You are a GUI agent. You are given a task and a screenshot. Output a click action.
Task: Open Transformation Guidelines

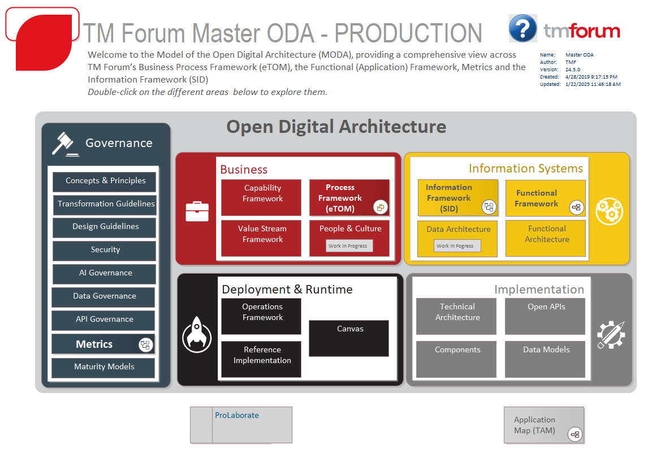click(105, 205)
